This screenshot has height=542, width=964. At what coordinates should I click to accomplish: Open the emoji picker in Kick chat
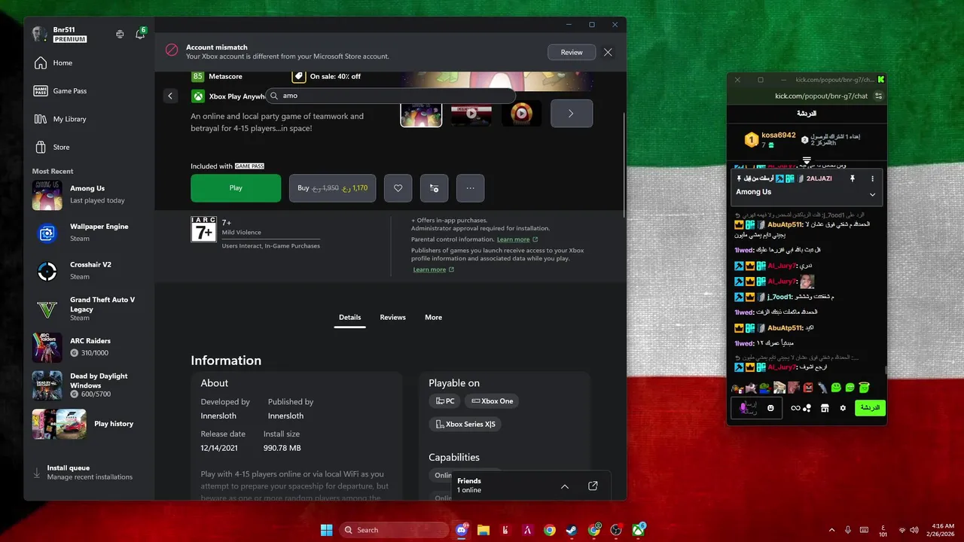[x=770, y=408]
